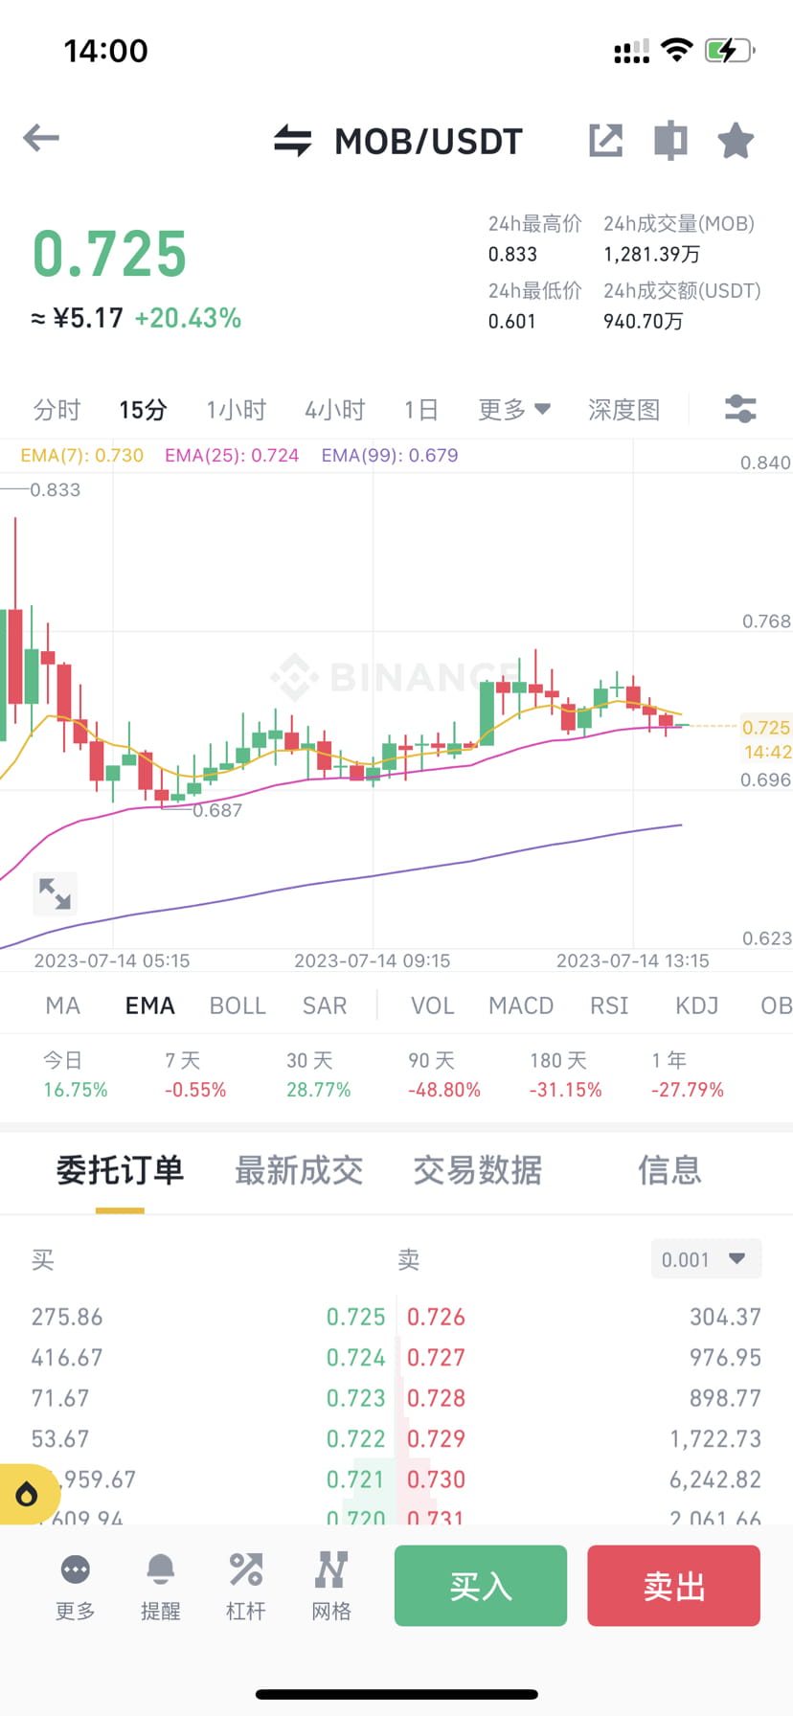Image resolution: width=793 pixels, height=1716 pixels.
Task: Tap the Wi-Fi status icon
Action: click(677, 50)
